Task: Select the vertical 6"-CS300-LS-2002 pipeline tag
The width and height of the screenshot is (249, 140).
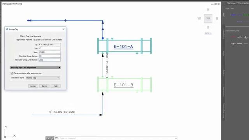Action: pos(107,65)
